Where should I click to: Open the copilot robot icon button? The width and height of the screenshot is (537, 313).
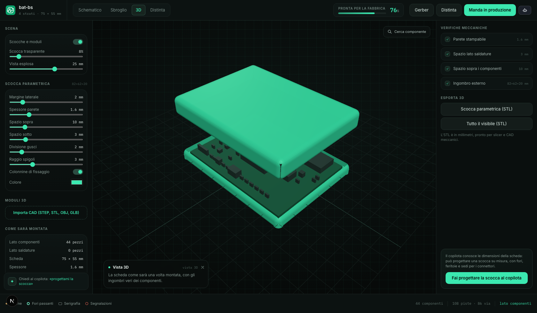pyautogui.click(x=525, y=10)
